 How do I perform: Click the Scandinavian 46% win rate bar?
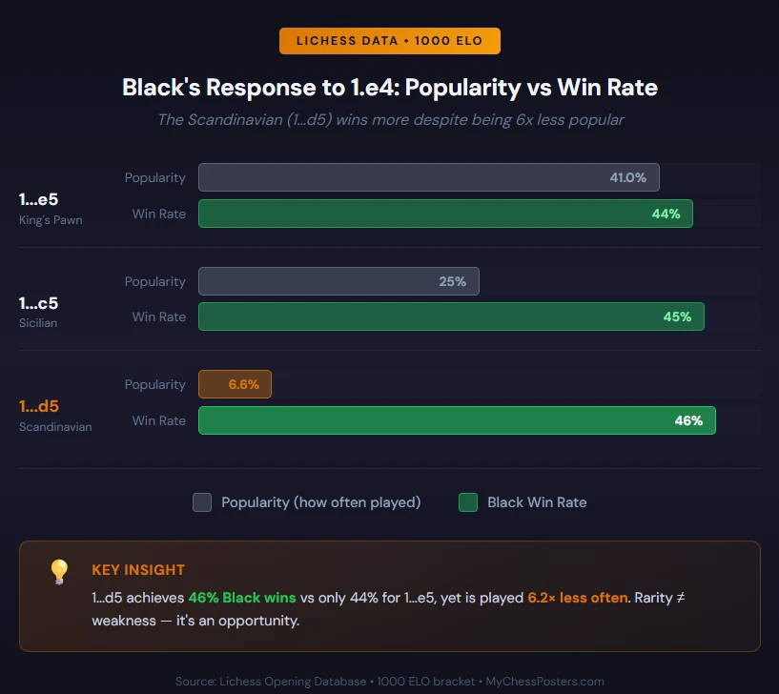[457, 420]
